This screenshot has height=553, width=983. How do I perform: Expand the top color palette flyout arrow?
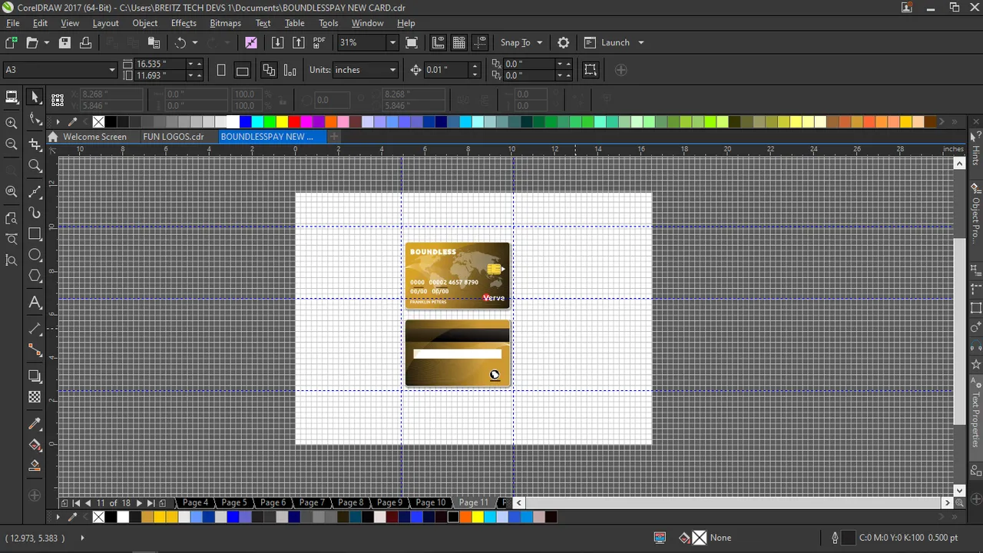(x=58, y=121)
